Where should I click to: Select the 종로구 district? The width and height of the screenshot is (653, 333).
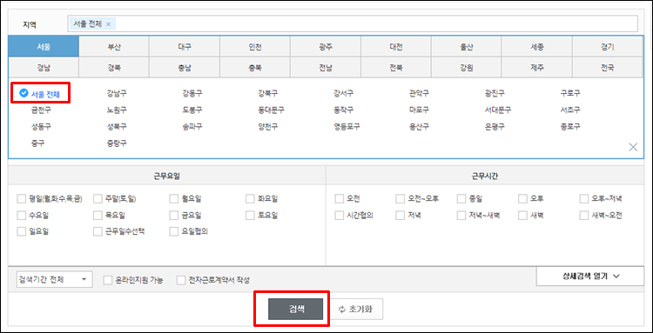point(570,127)
